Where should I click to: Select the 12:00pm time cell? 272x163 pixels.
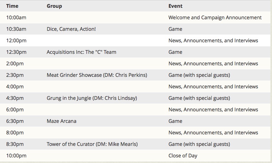(x=16, y=41)
